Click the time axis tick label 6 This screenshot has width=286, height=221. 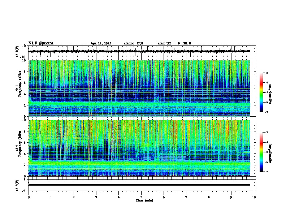tap(164, 197)
